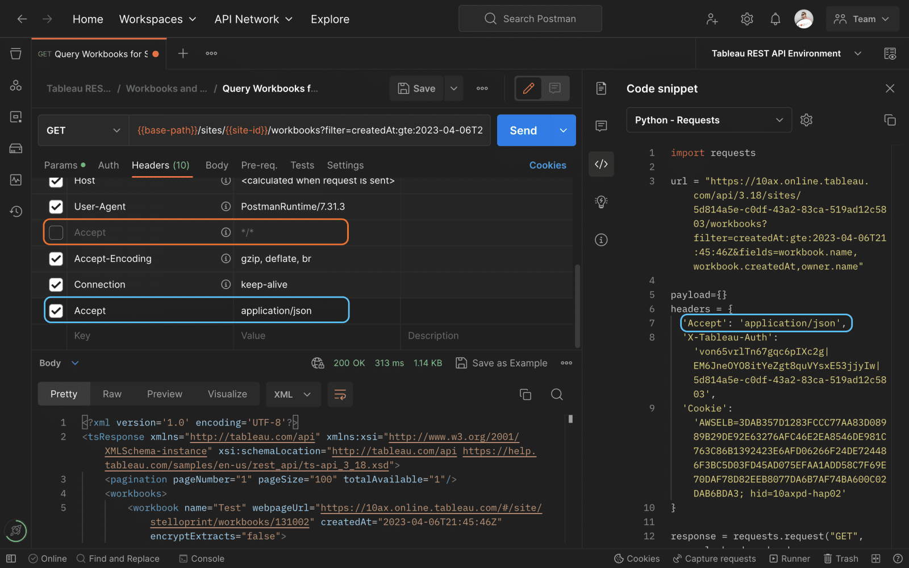Save the request
The height and width of the screenshot is (568, 909).
coord(416,88)
